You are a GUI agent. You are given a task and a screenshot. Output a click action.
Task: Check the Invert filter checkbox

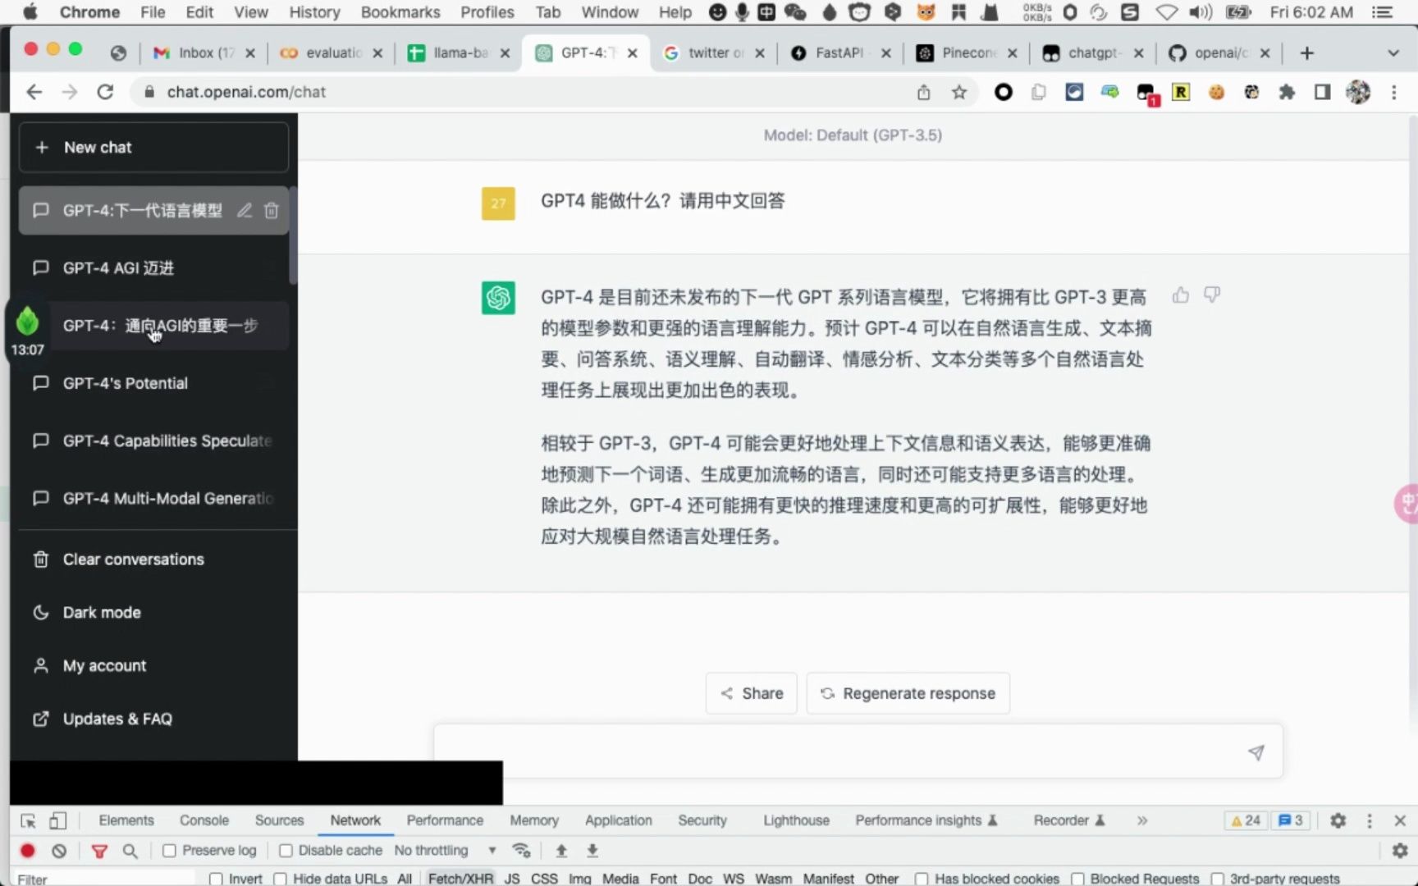coord(216,879)
